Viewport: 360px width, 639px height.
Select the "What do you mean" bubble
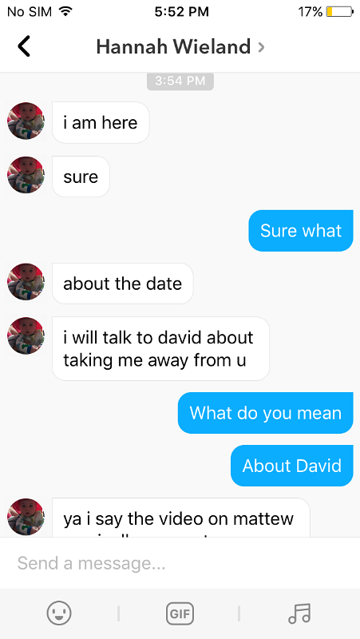[x=266, y=413]
